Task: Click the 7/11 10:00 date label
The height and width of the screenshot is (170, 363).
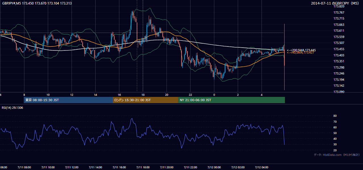Action: click(x=48, y=167)
